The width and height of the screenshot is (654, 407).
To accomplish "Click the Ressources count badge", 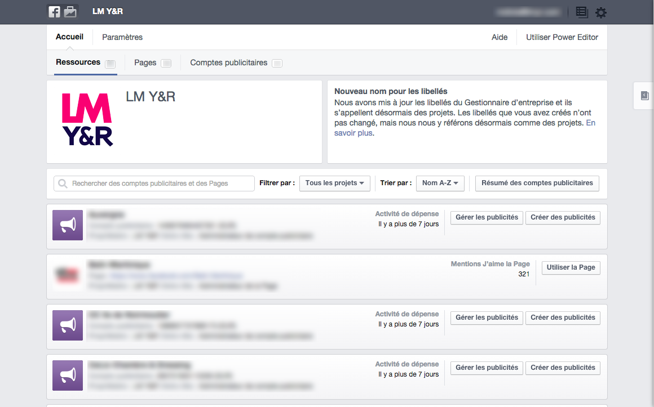I will 110,64.
